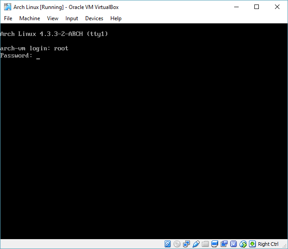The width and height of the screenshot is (288, 249).
Task: Open the Devices menu
Action: pos(94,18)
